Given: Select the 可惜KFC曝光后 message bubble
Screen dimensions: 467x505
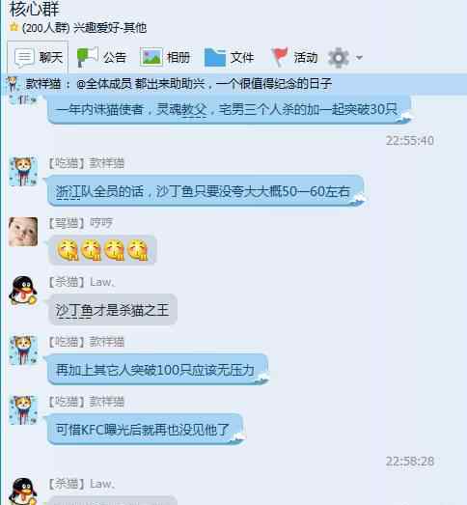Looking at the screenshot, I should point(145,430).
